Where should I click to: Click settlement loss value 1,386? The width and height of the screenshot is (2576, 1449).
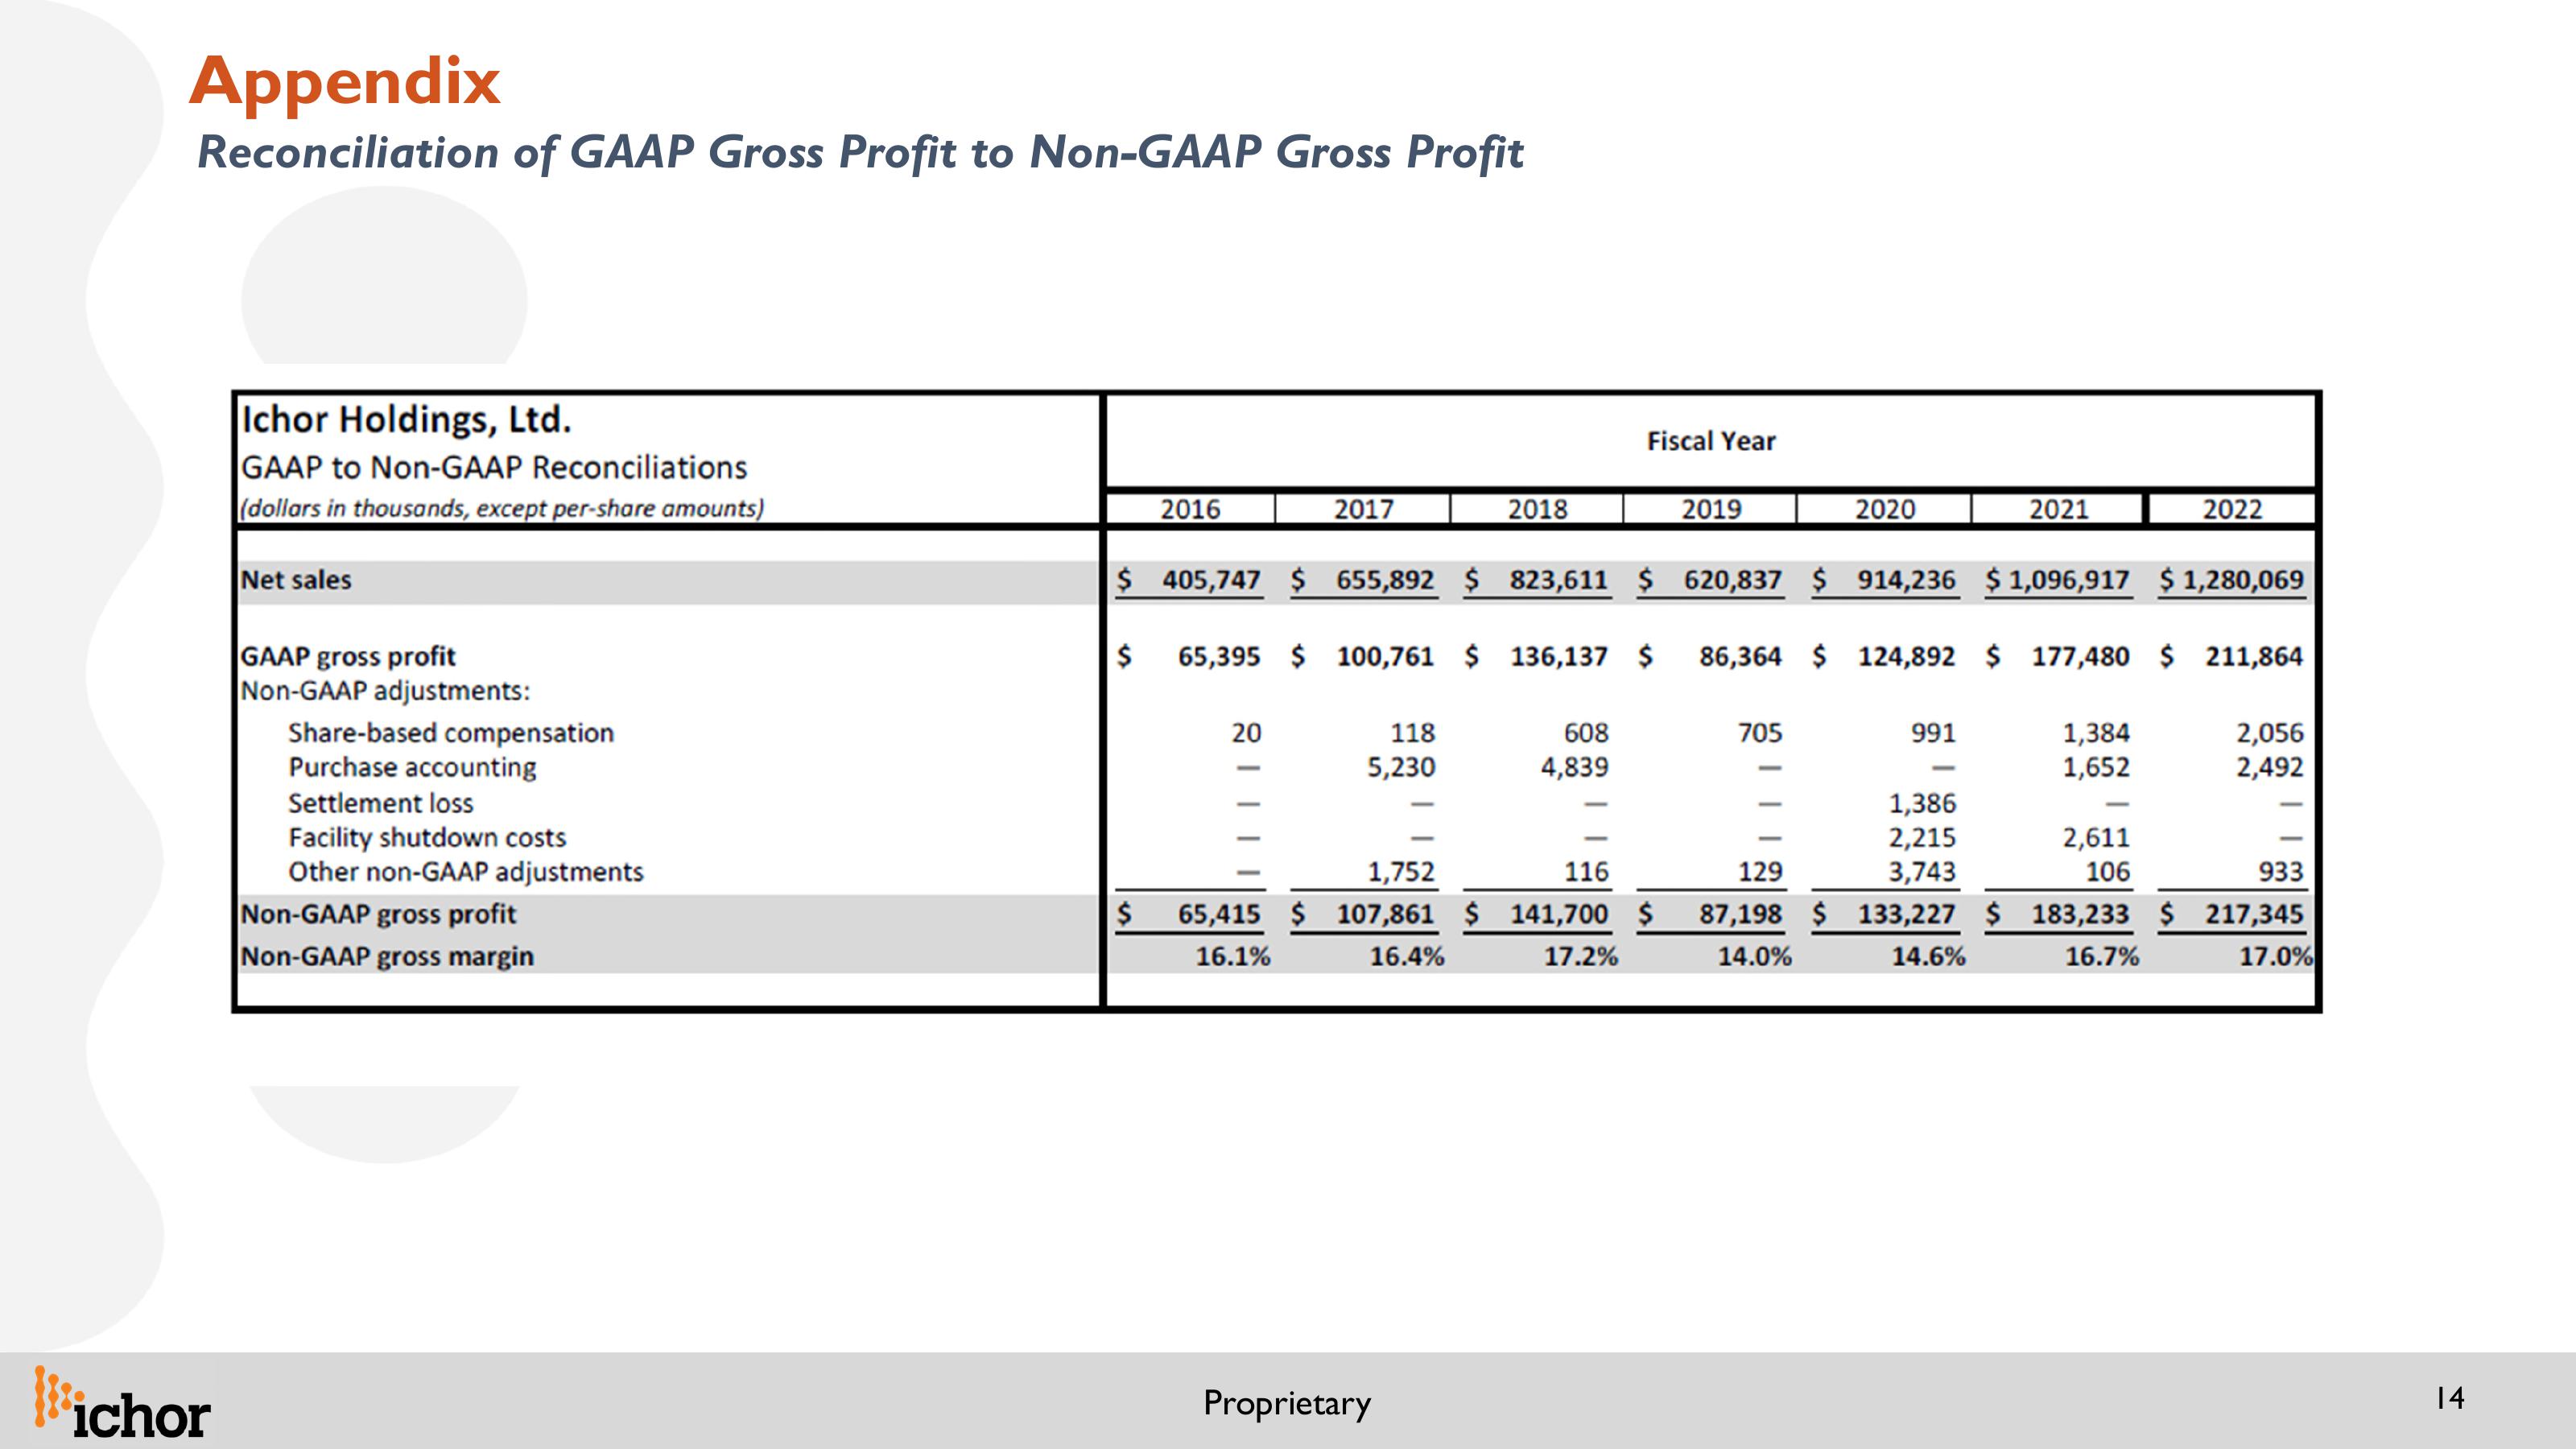coord(1922,803)
